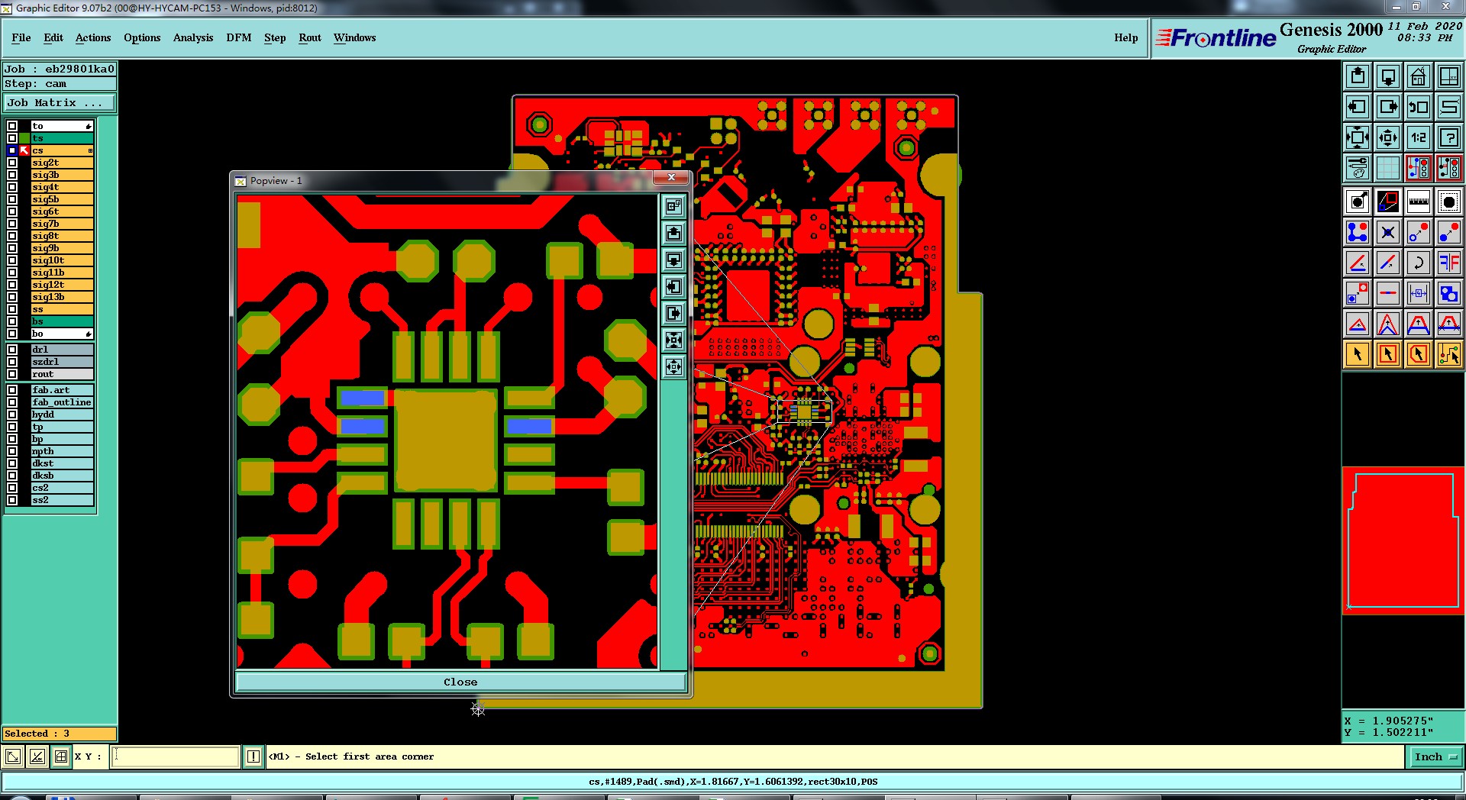Image resolution: width=1466 pixels, height=800 pixels.
Task: Click the Popview pan down icon
Action: (673, 260)
